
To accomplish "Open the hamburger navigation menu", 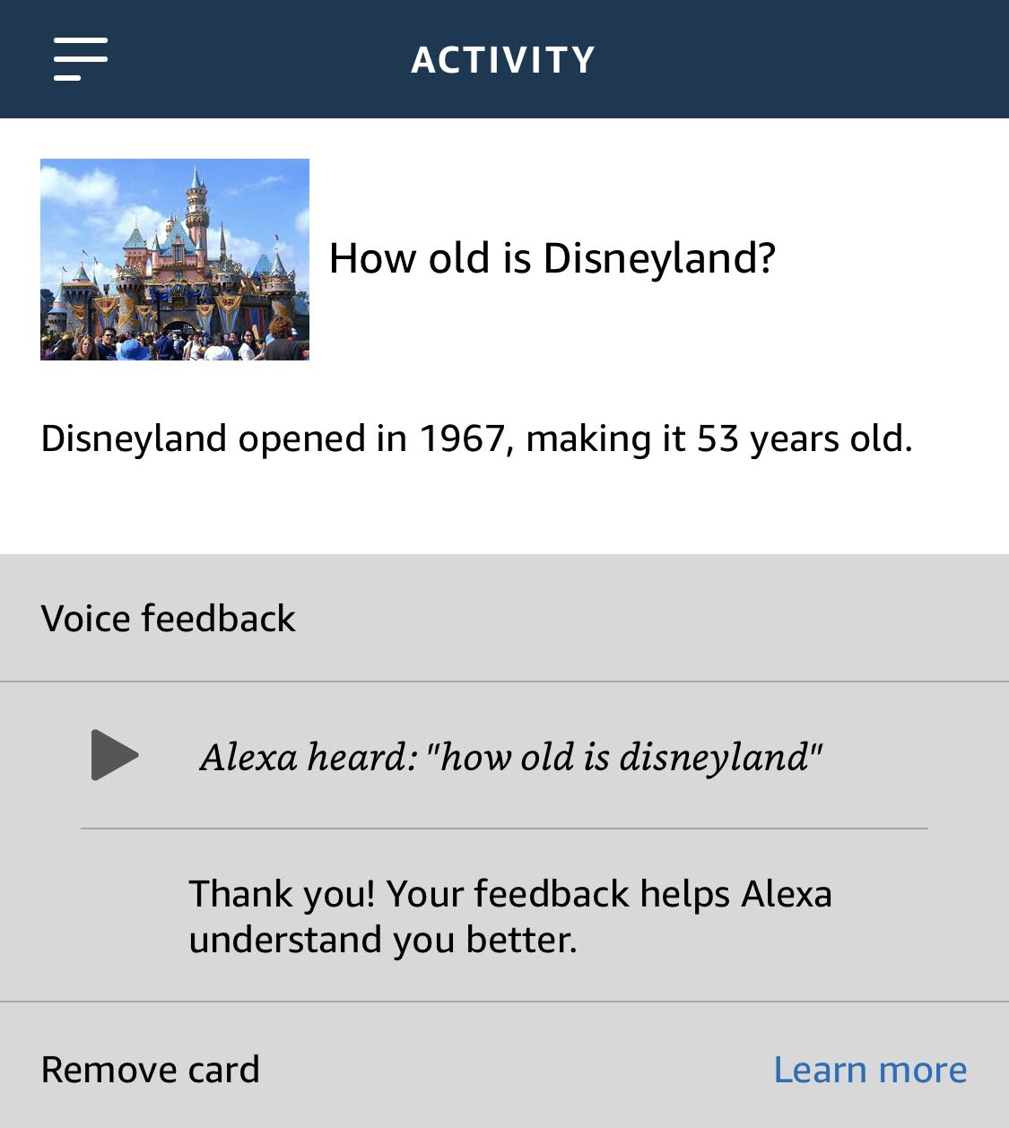I will coord(80,59).
